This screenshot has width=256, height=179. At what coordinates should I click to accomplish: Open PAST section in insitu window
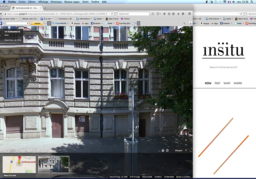click(x=217, y=83)
